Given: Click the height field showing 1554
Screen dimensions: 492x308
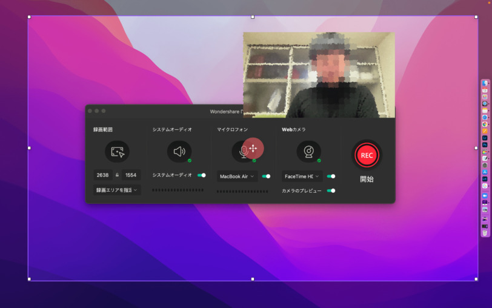Looking at the screenshot, I should click(131, 175).
